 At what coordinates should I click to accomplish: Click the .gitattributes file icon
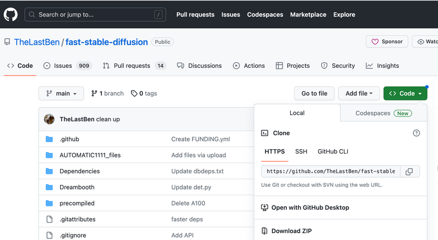[x=49, y=219]
